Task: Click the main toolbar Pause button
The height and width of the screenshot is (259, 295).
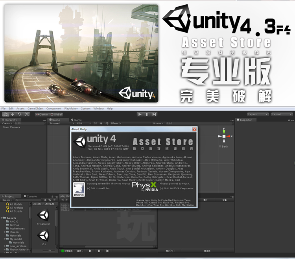Action: point(147,114)
